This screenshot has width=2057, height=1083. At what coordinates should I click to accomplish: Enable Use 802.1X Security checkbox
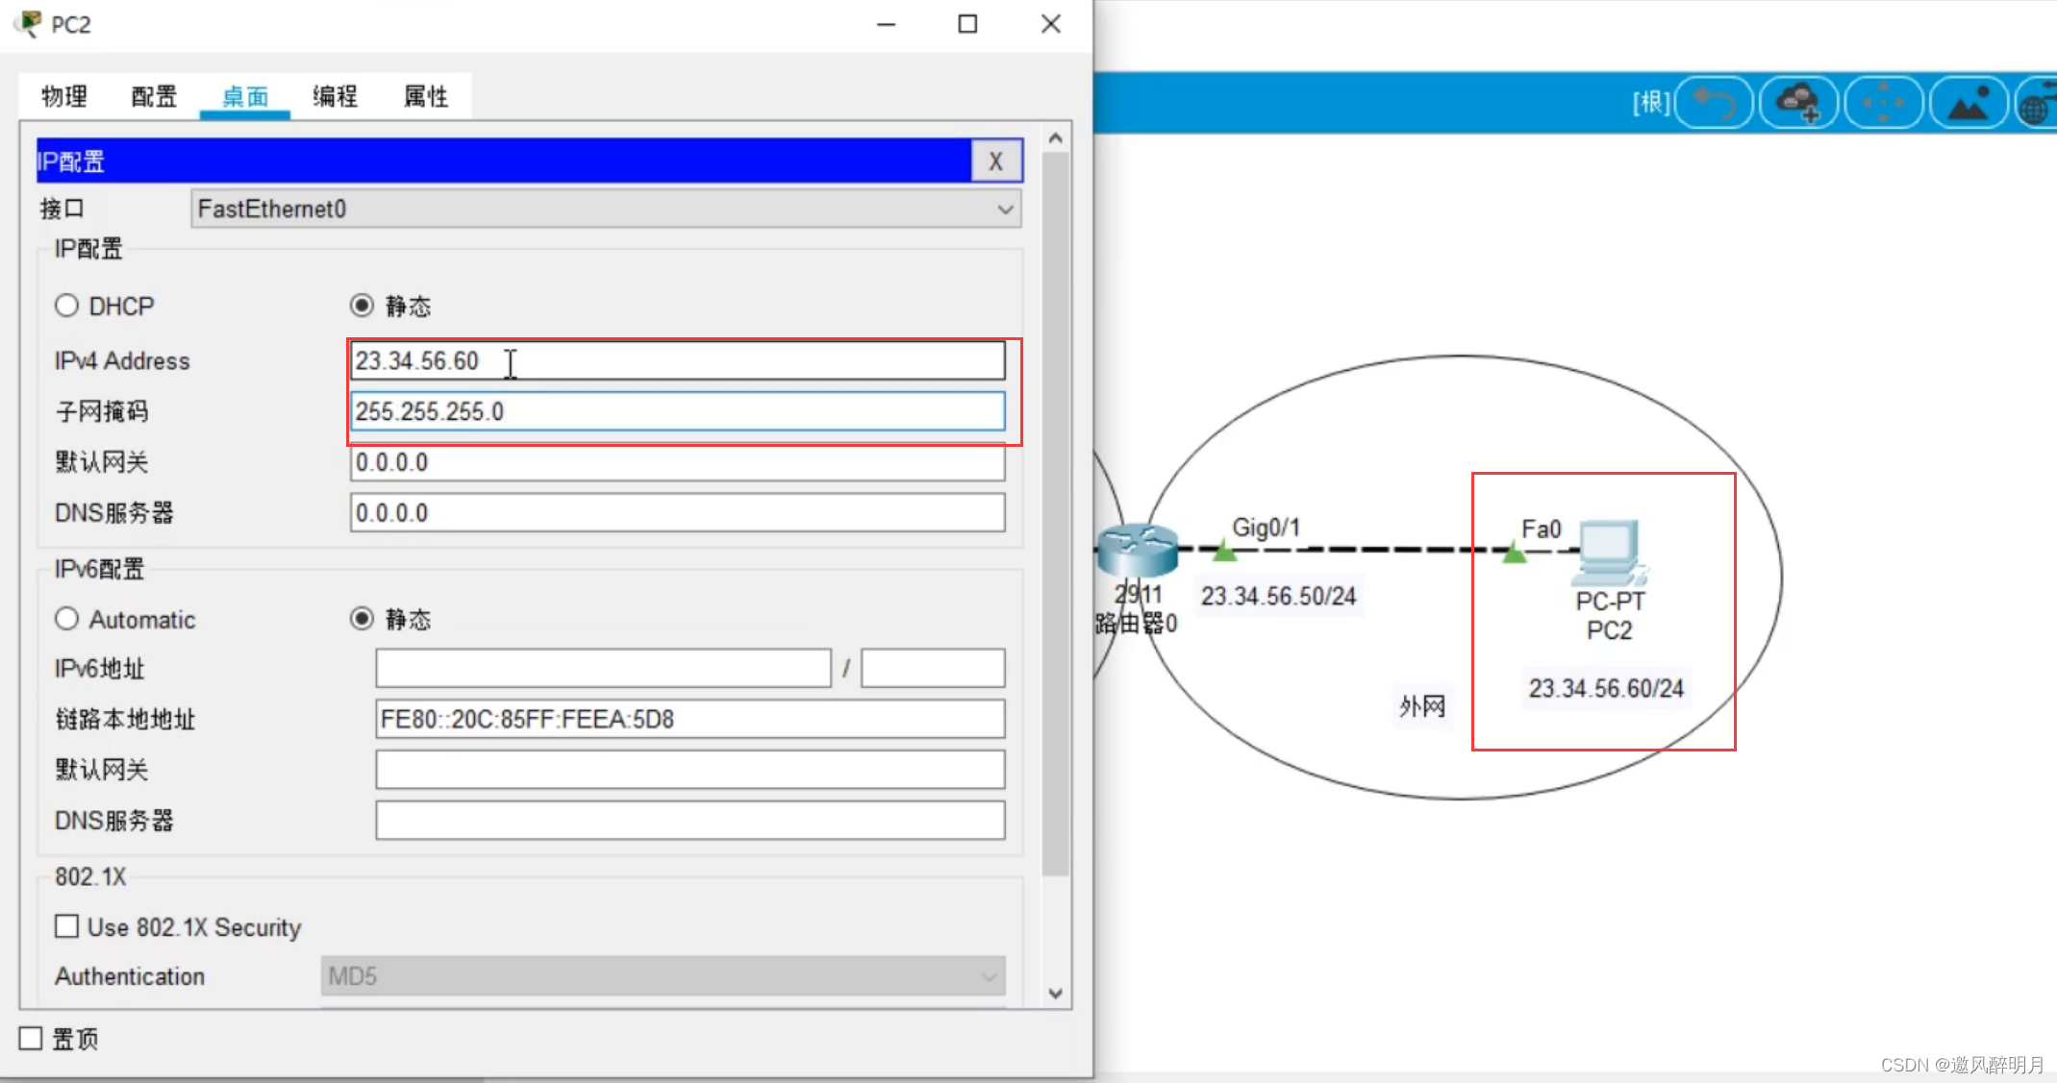point(66,926)
